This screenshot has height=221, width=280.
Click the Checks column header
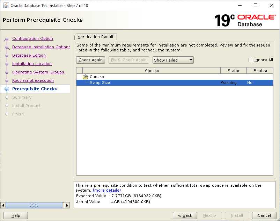[x=152, y=71]
